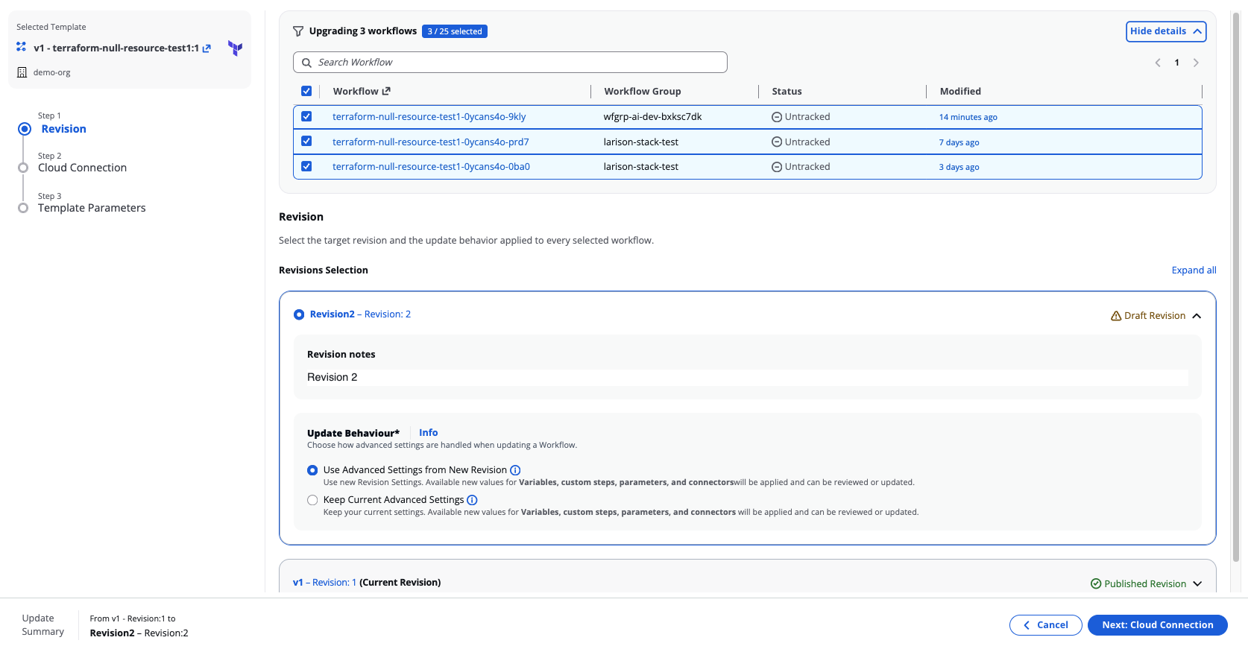Viewport: 1248px width, 649px height.
Task: Focus the Search Workflow field
Action: [x=510, y=63]
